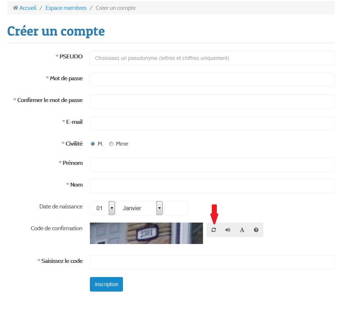
Task: Focus the PSEUDO input field
Action: pyautogui.click(x=212, y=58)
